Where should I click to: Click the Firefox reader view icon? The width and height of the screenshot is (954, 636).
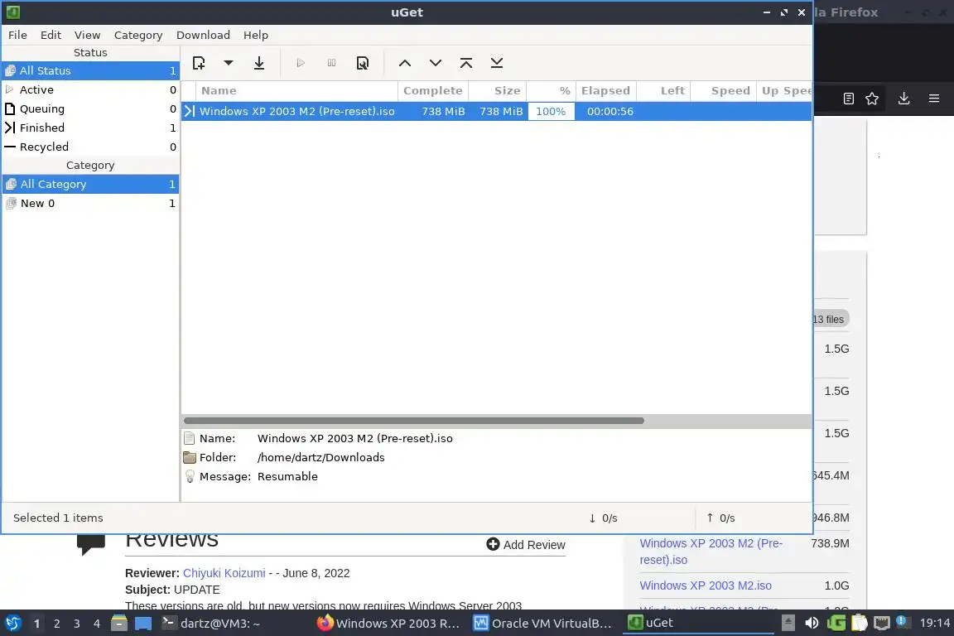tap(849, 99)
